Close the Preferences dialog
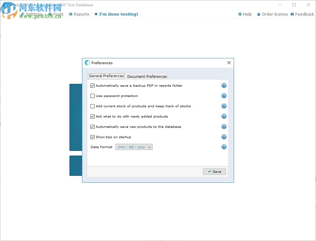 (x=229, y=63)
